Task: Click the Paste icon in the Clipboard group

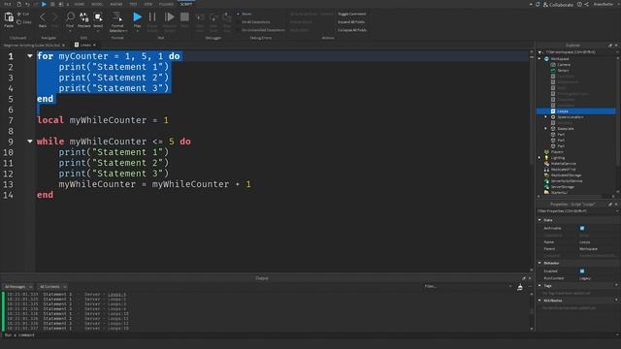Action: [9, 17]
